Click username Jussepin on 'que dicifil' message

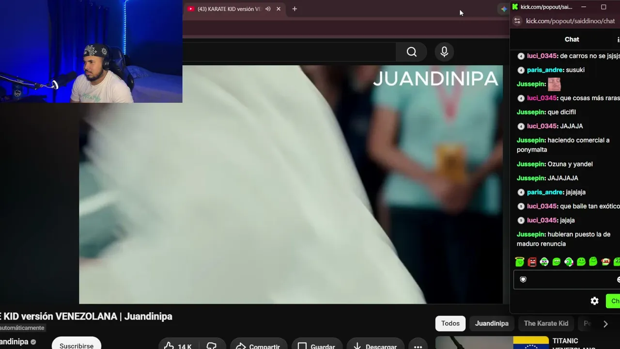tap(531, 112)
